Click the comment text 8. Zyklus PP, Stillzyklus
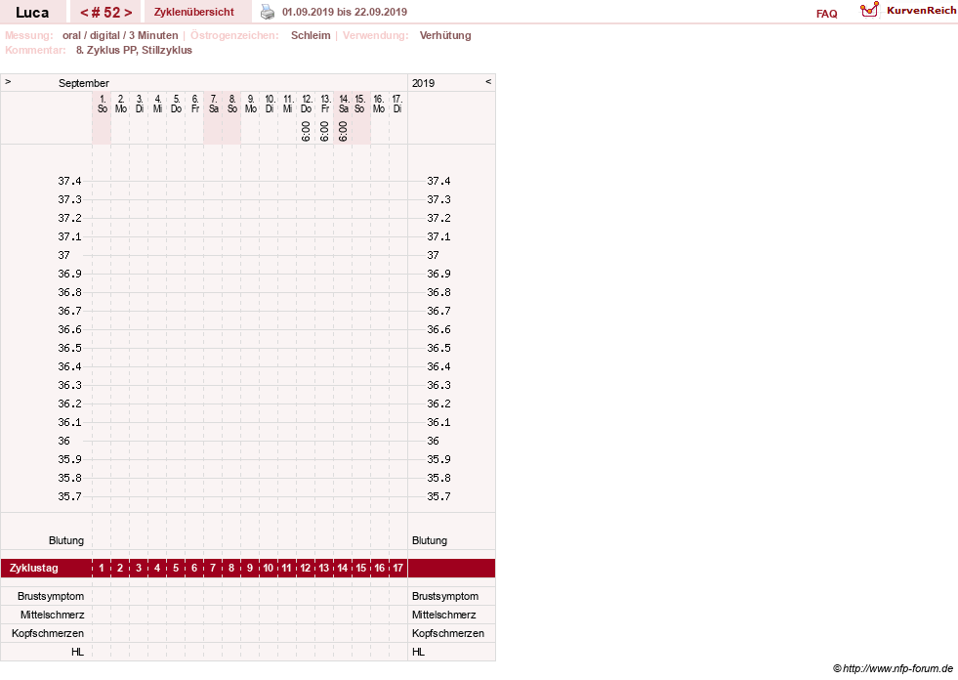 point(134,50)
